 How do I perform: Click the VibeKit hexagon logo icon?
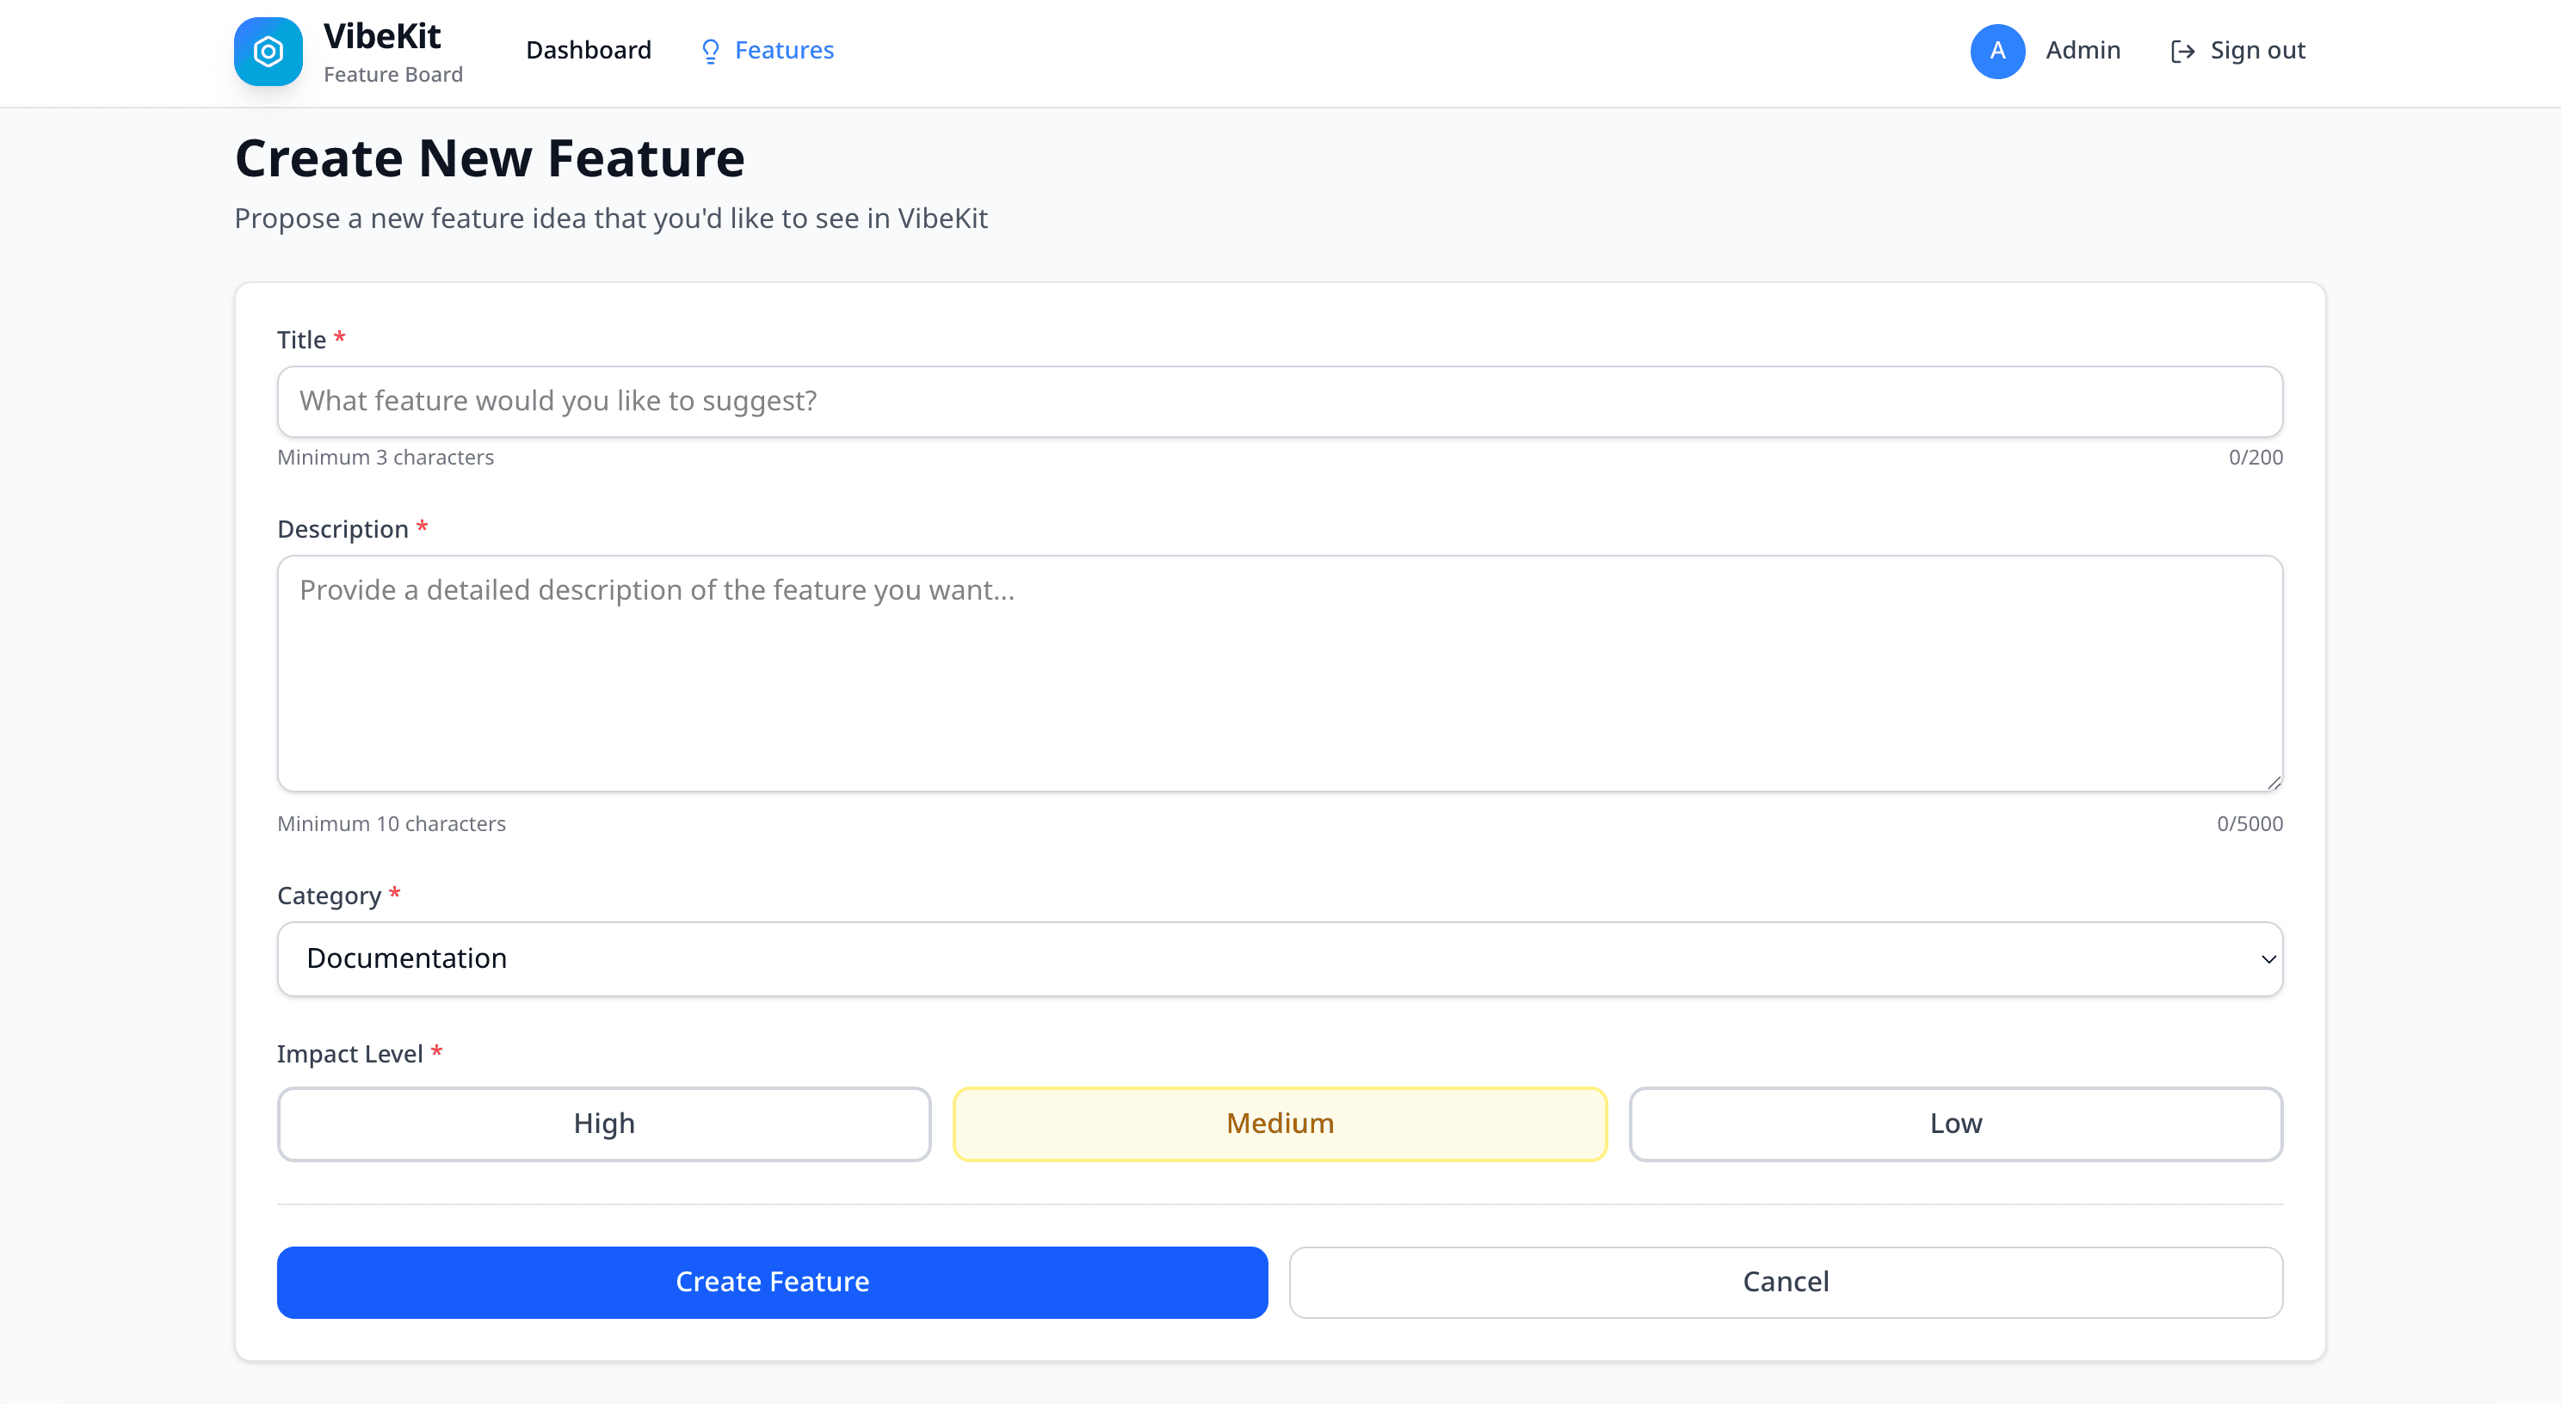(x=268, y=51)
